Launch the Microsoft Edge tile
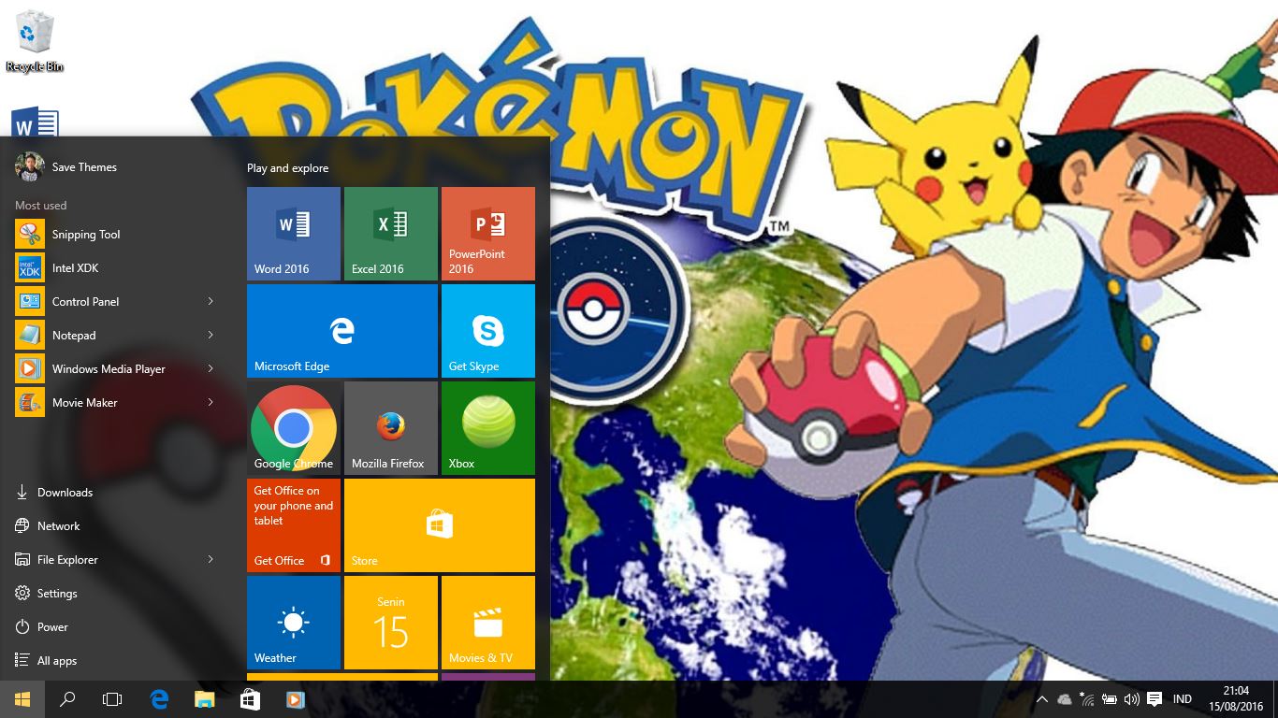The width and height of the screenshot is (1278, 718). [x=342, y=331]
